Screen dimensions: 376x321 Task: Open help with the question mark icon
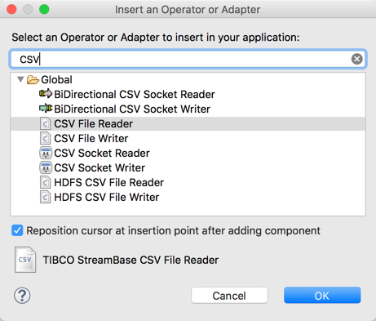(x=22, y=296)
